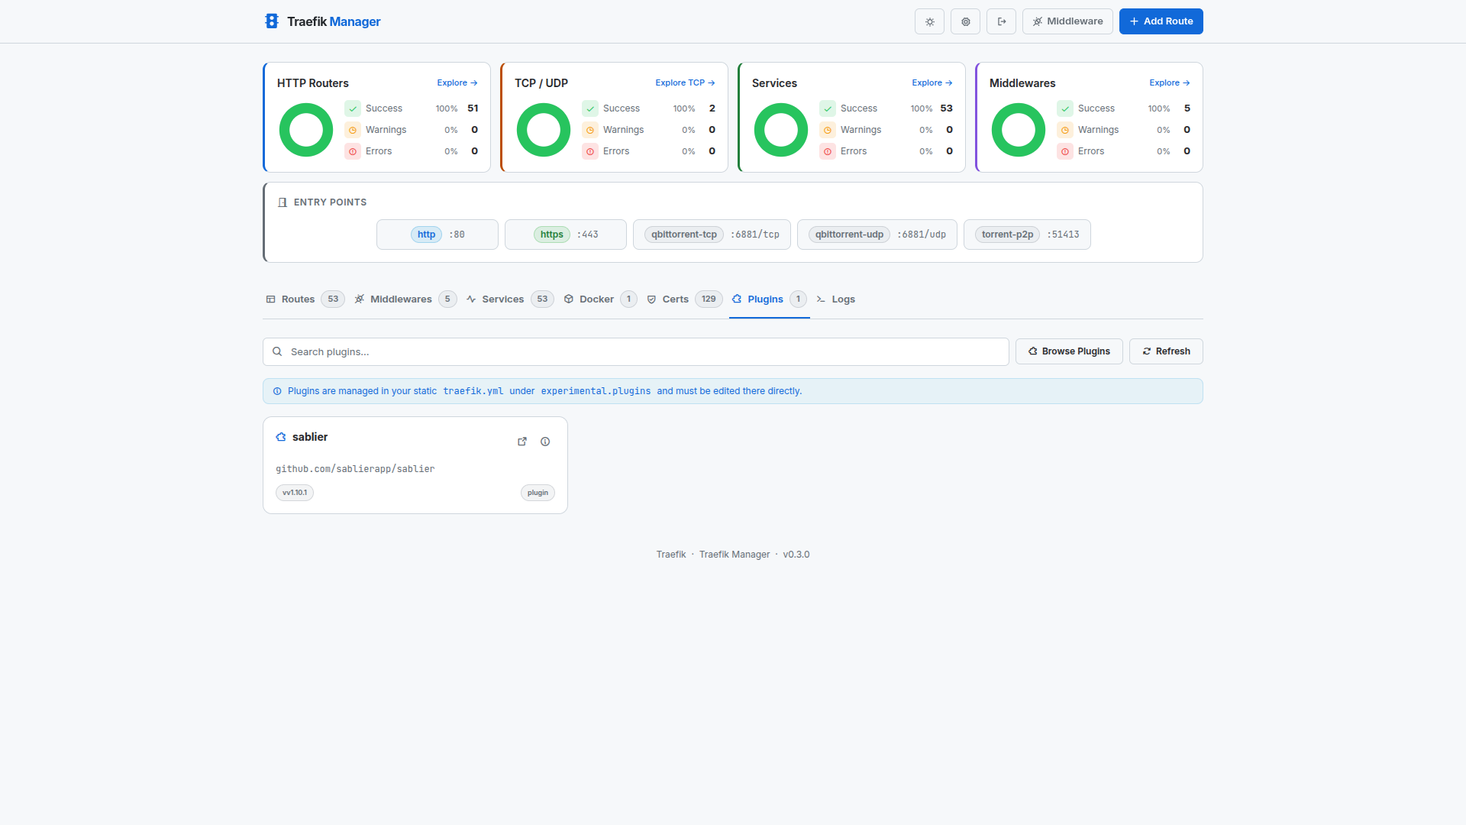This screenshot has width=1466, height=825.
Task: Follow the Explore link for HTTP Routers
Action: pos(456,82)
